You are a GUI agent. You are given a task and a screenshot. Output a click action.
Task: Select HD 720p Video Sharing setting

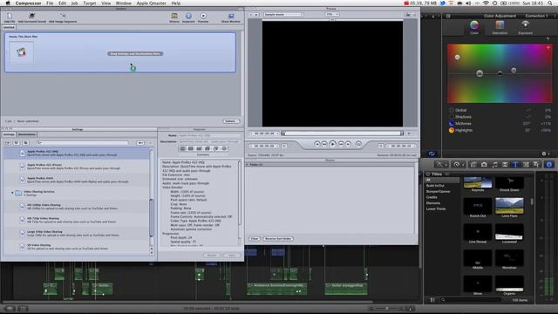[77, 220]
